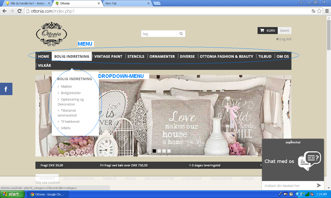Open the VINTAGE PAINT menu item

pos(108,56)
